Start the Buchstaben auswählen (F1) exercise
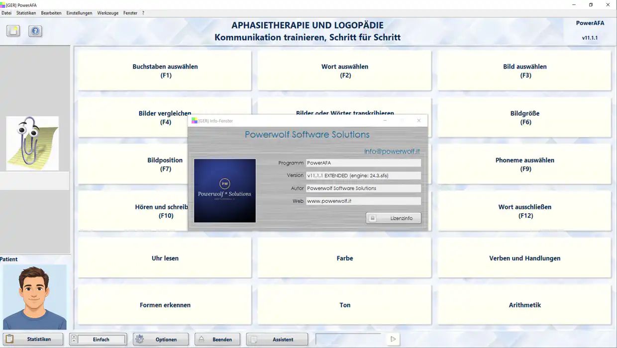Image resolution: width=617 pixels, height=348 pixels. pos(165,71)
